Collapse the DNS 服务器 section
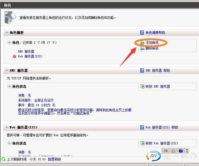Image resolution: width=199 pixels, height=166 pixels. point(7,70)
